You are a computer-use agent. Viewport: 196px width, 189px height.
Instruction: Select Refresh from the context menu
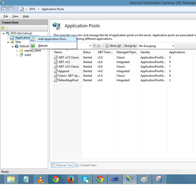pos(43,46)
